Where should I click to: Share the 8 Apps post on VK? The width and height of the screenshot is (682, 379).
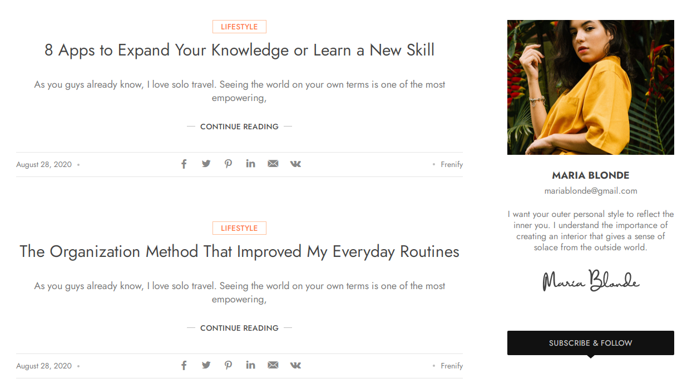click(x=295, y=164)
